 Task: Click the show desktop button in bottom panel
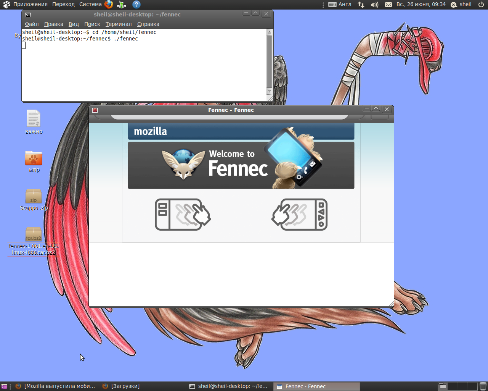(x=4, y=386)
